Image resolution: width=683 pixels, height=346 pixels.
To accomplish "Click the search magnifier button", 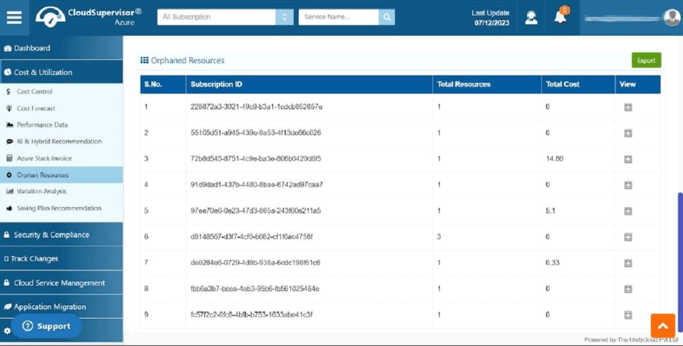I will point(387,17).
